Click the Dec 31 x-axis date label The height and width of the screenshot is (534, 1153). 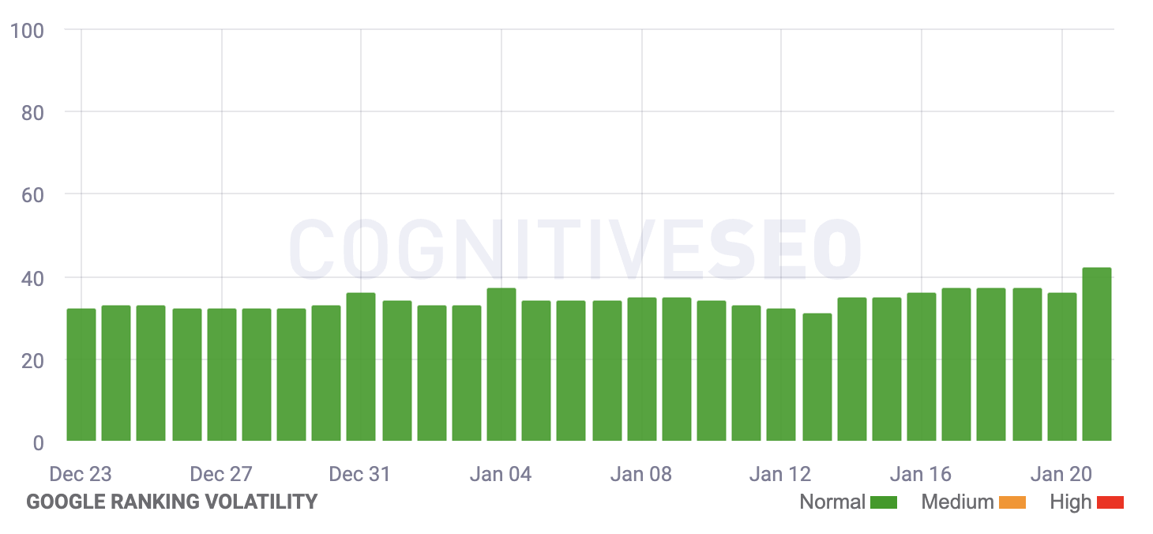[360, 474]
